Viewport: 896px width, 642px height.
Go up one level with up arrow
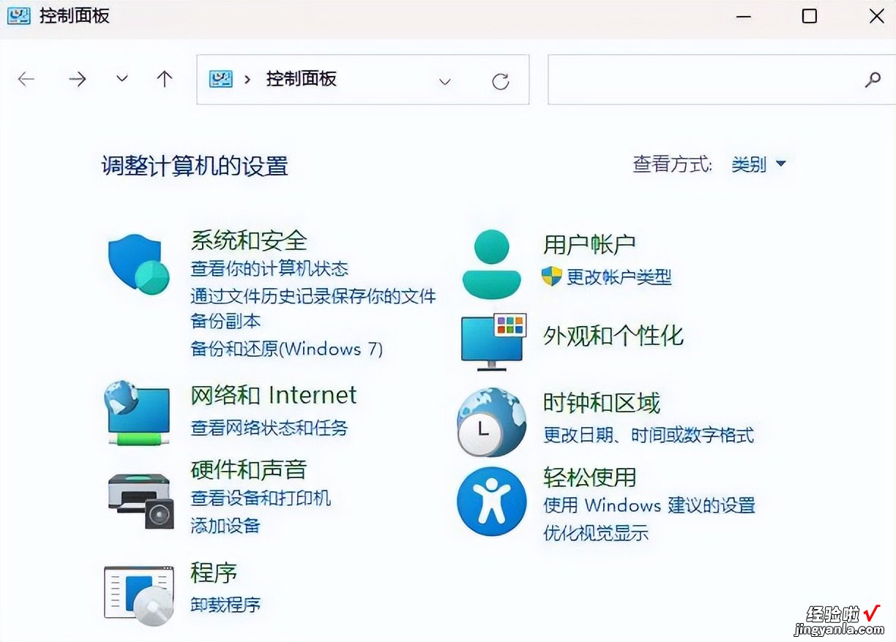click(165, 79)
